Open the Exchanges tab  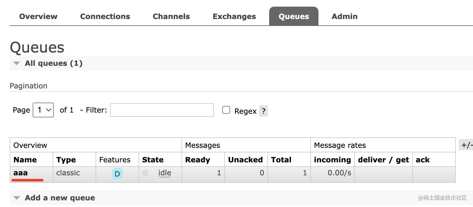click(234, 16)
